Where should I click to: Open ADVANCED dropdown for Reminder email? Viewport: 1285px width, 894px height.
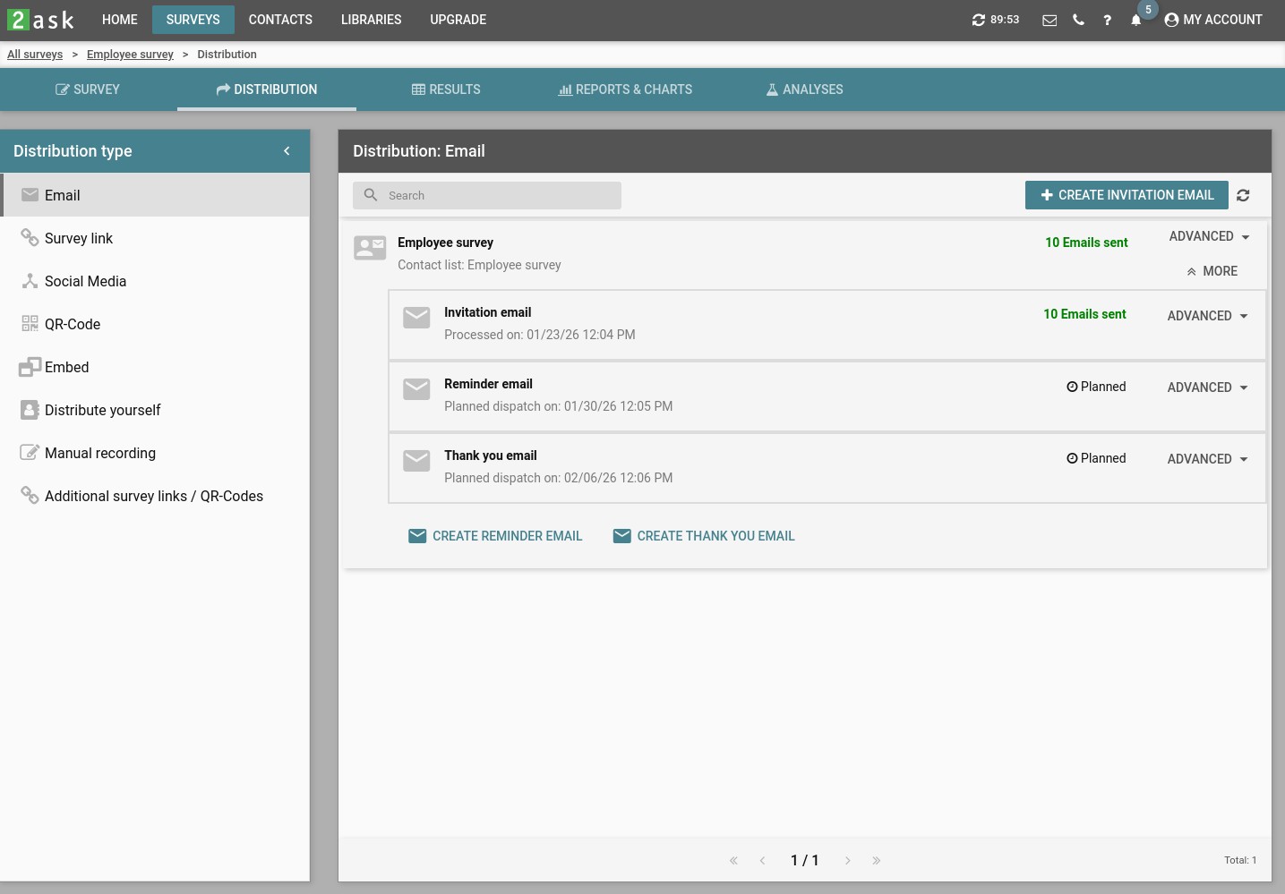[1207, 387]
